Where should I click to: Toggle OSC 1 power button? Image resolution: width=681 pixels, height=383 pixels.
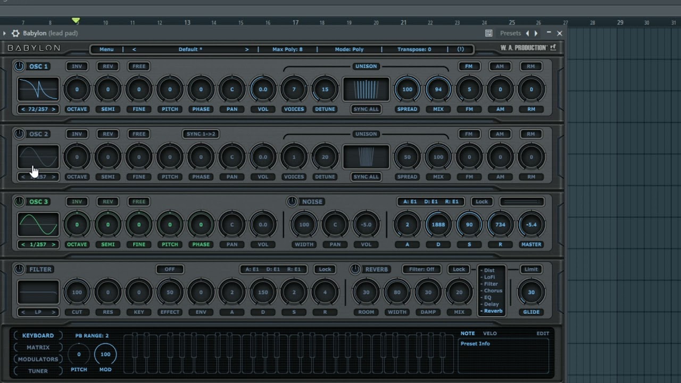click(x=19, y=66)
